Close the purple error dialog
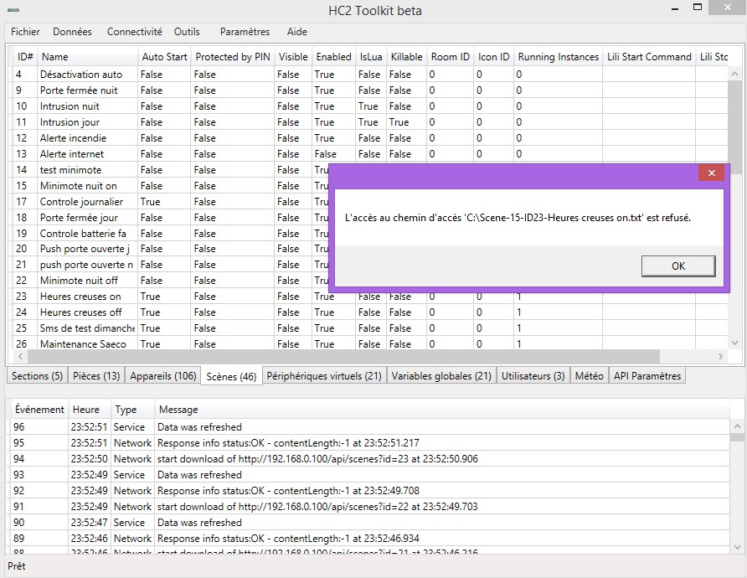 [x=711, y=173]
